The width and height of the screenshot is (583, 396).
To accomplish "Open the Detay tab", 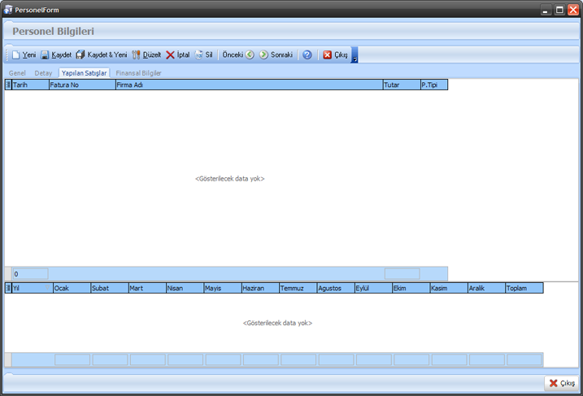I will (x=43, y=73).
